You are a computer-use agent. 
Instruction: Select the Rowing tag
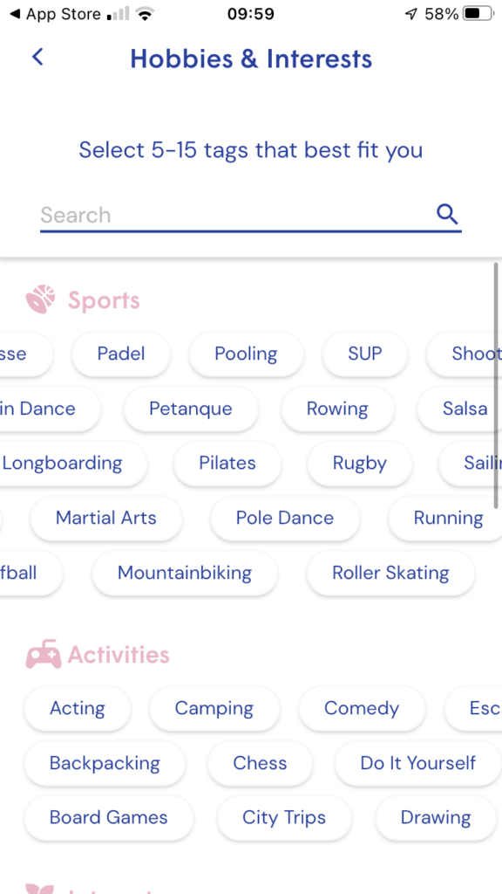click(x=337, y=409)
